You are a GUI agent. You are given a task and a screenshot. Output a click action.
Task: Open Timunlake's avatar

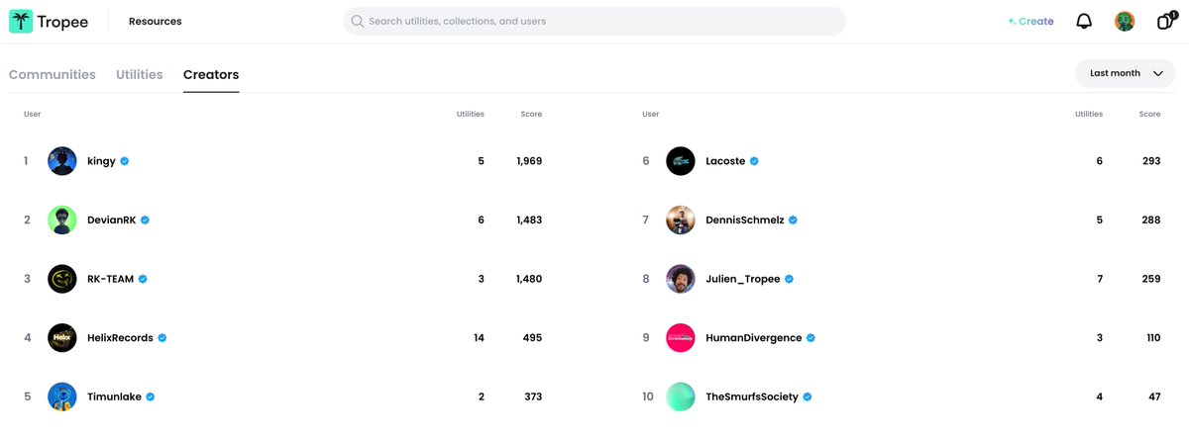62,396
